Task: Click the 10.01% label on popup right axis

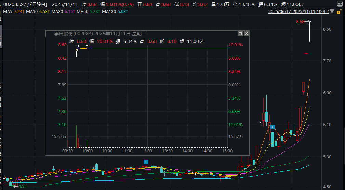Action: coord(236,45)
